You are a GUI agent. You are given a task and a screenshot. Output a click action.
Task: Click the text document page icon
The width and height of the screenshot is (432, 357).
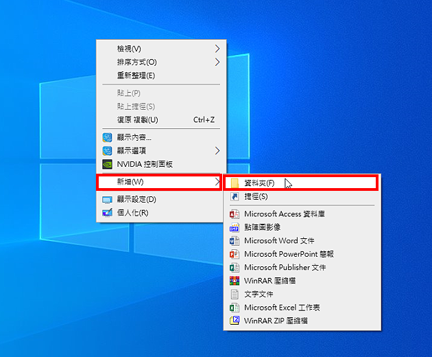coord(235,294)
